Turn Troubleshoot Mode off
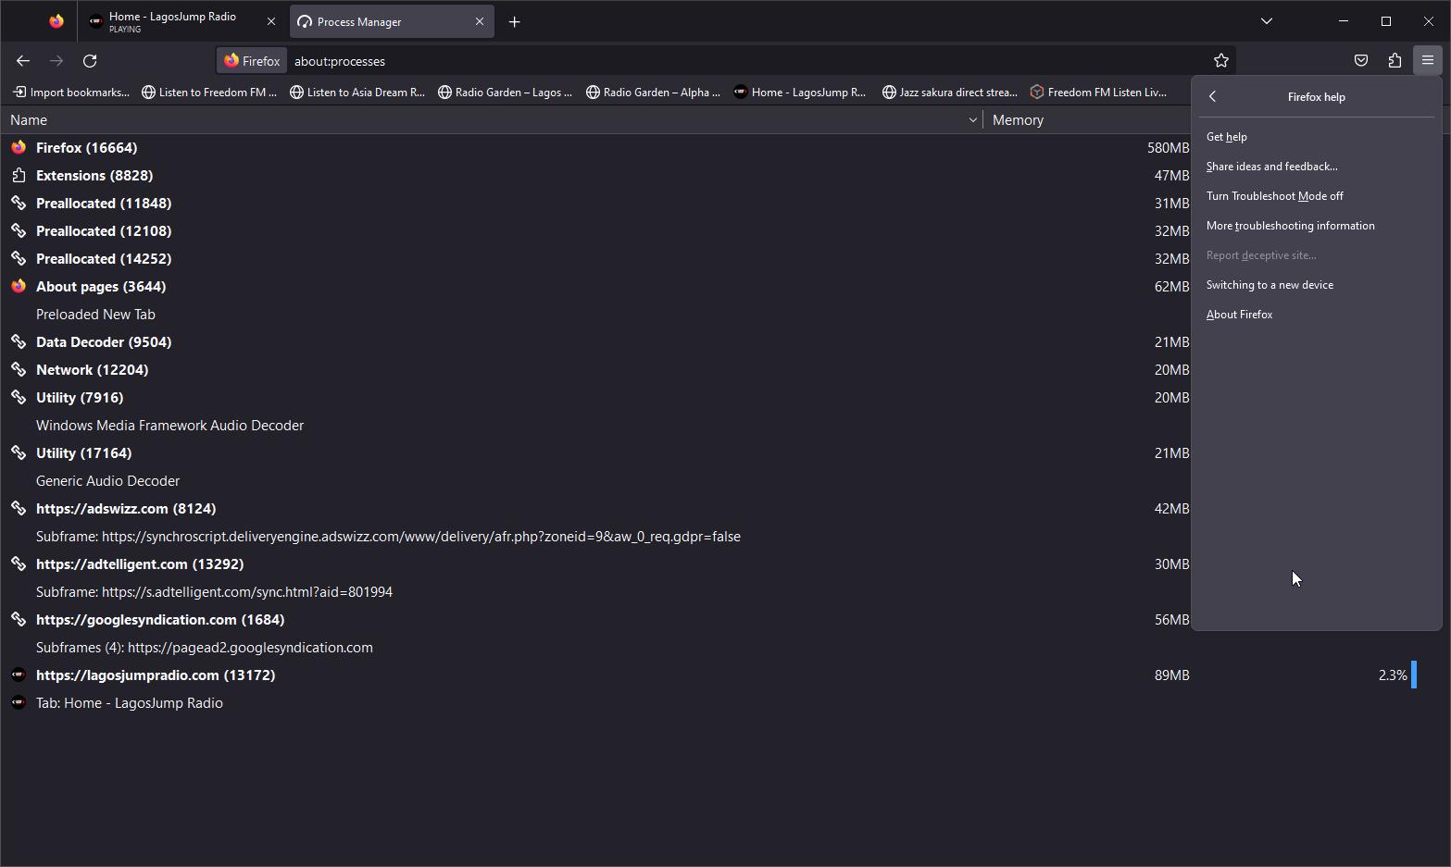This screenshot has height=867, width=1451. (1316, 196)
